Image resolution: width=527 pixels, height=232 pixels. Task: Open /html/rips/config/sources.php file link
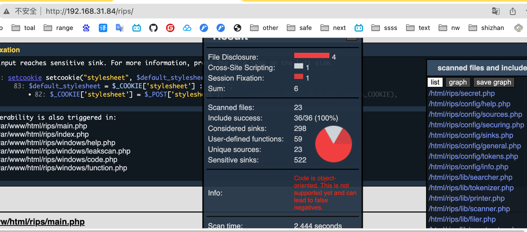click(x=475, y=114)
